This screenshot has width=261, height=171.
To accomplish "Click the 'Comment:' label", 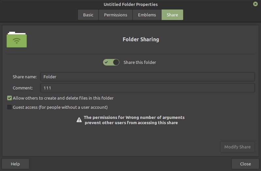I will (x=23, y=88).
